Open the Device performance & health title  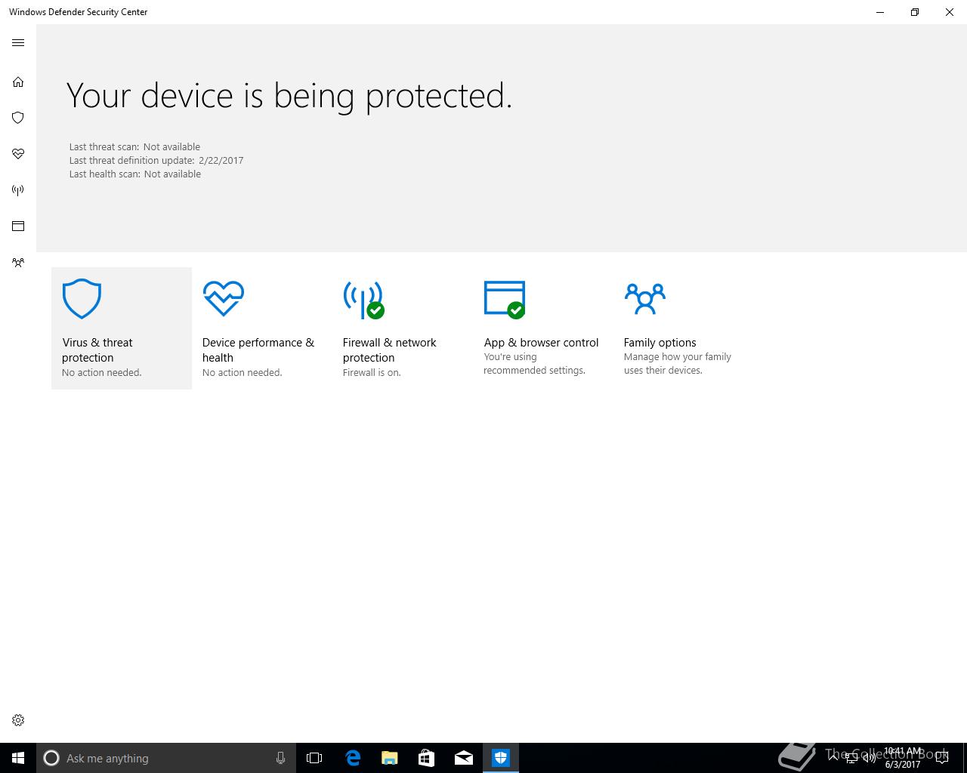(258, 350)
